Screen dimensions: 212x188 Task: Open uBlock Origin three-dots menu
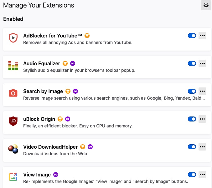click(x=202, y=119)
